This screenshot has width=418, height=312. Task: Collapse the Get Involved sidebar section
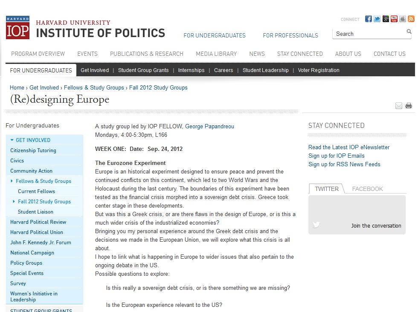pos(12,140)
